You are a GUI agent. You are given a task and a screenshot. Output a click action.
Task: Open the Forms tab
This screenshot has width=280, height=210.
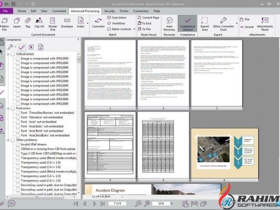click(124, 11)
